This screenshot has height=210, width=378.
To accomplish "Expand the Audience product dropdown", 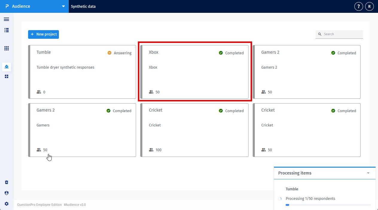I will pos(63,6).
